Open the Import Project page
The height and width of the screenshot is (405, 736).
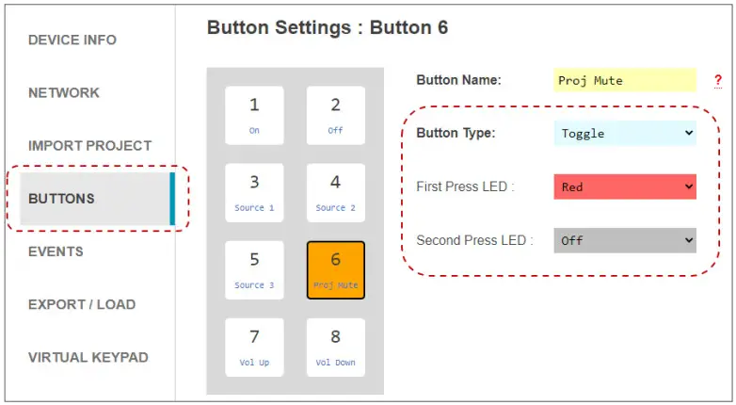click(89, 146)
